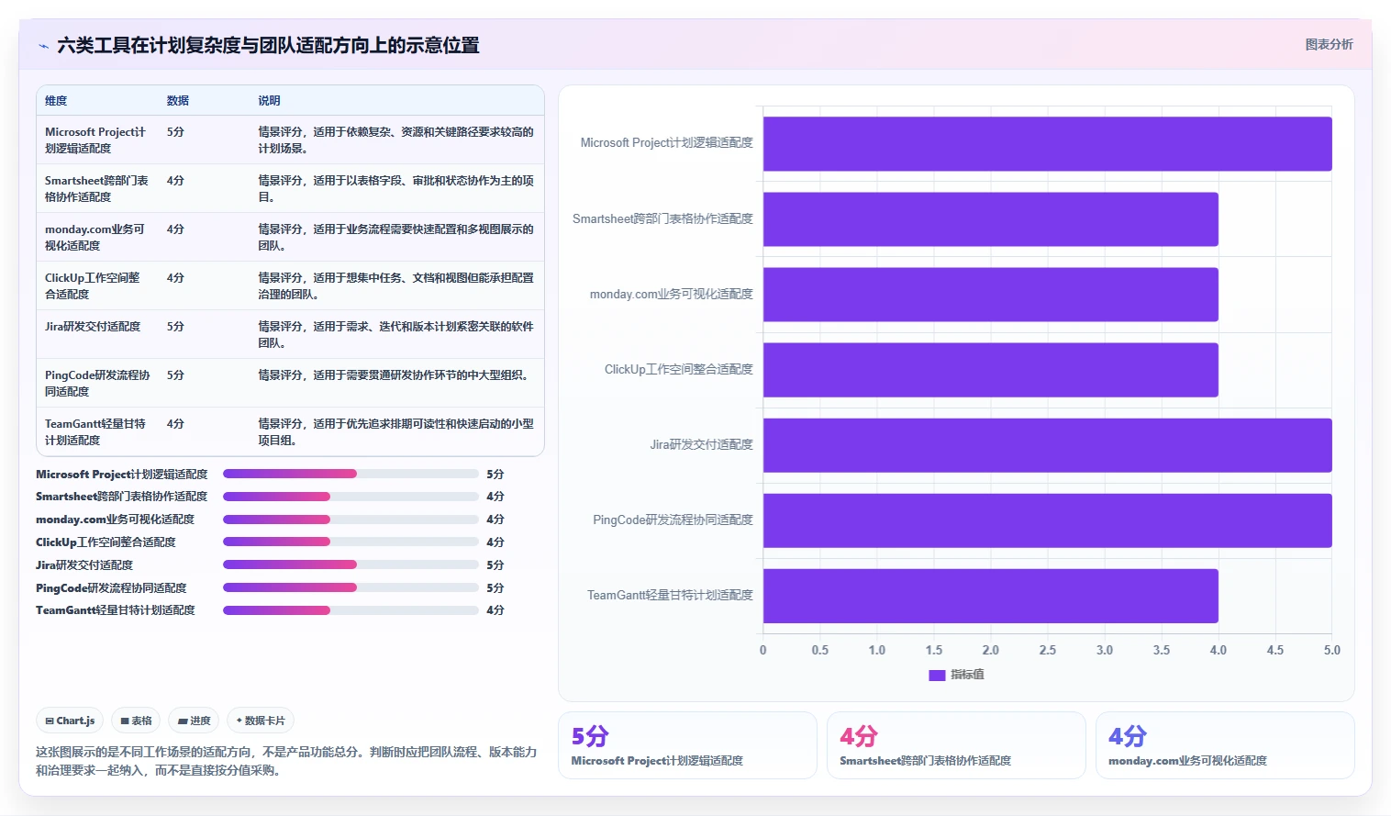Click the PingCode progress bar
Viewport: 1391px width, 816px height.
tap(351, 588)
